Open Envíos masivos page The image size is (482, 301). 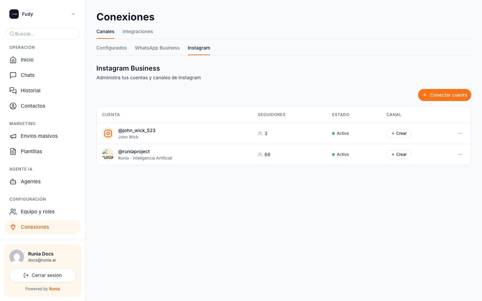[x=43, y=136]
